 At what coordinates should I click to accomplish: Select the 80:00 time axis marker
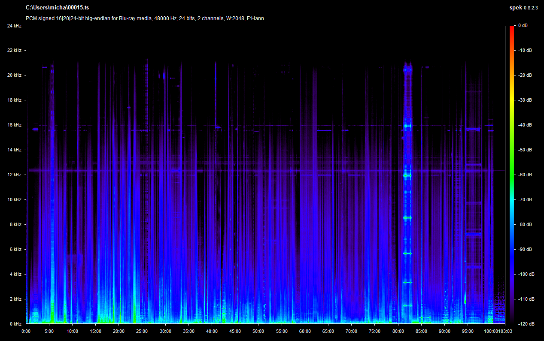pos(398,331)
